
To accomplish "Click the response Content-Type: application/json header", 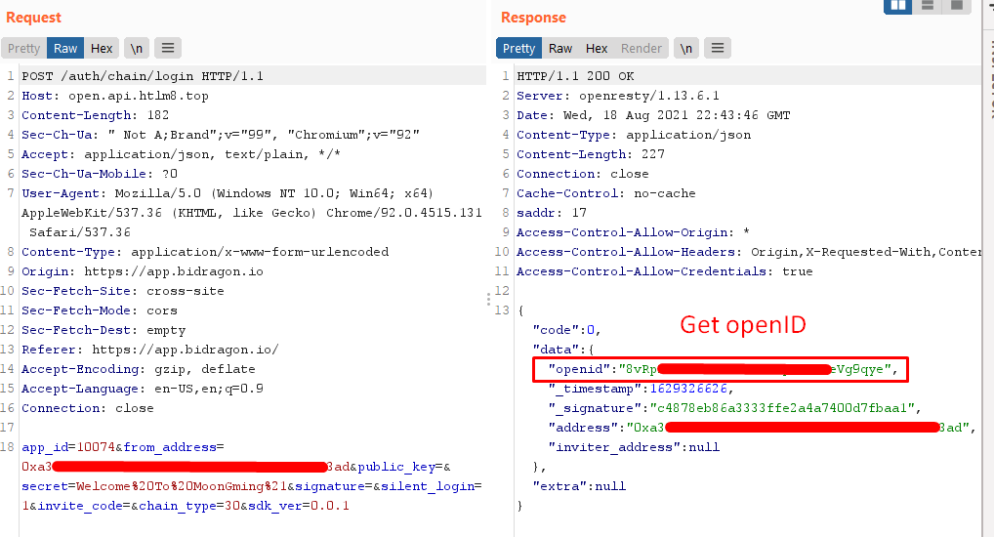I will coord(634,135).
